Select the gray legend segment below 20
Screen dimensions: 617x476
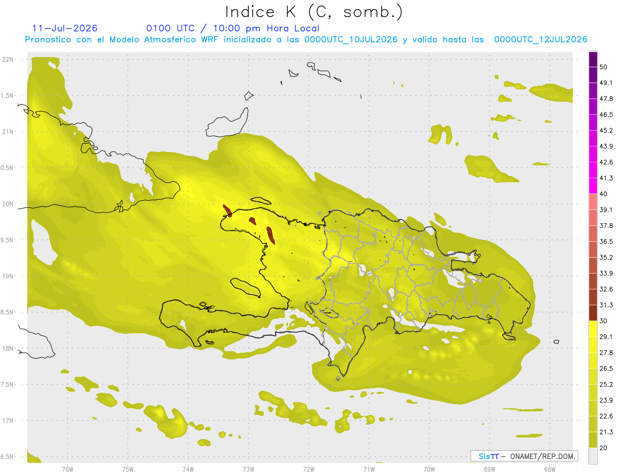tap(593, 456)
